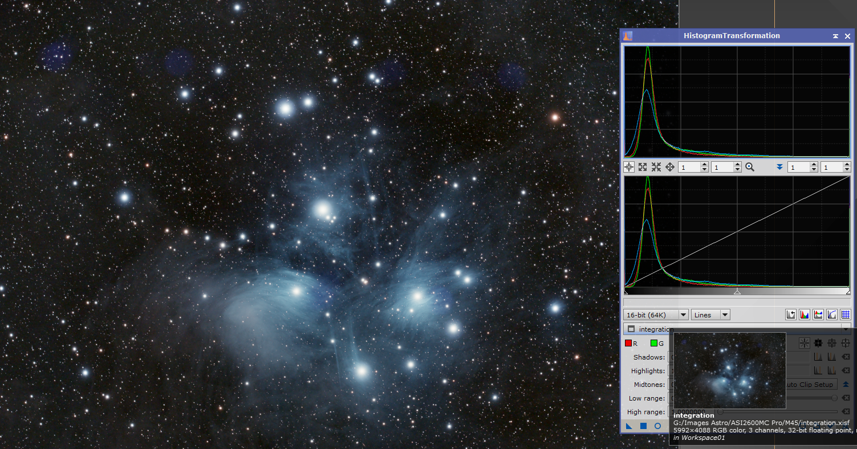Open the Lines graph style dropdown
The height and width of the screenshot is (449, 857).
tap(710, 315)
